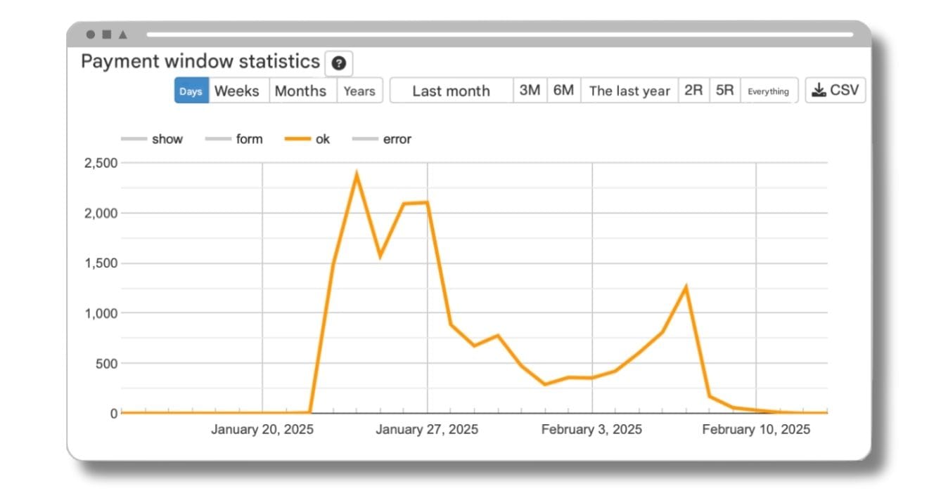941x493 pixels.
Task: Click the January 27, 2025 axis label
Action: (x=426, y=429)
